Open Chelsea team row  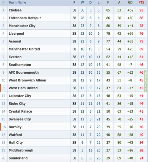pyautogui.click(x=73, y=10)
